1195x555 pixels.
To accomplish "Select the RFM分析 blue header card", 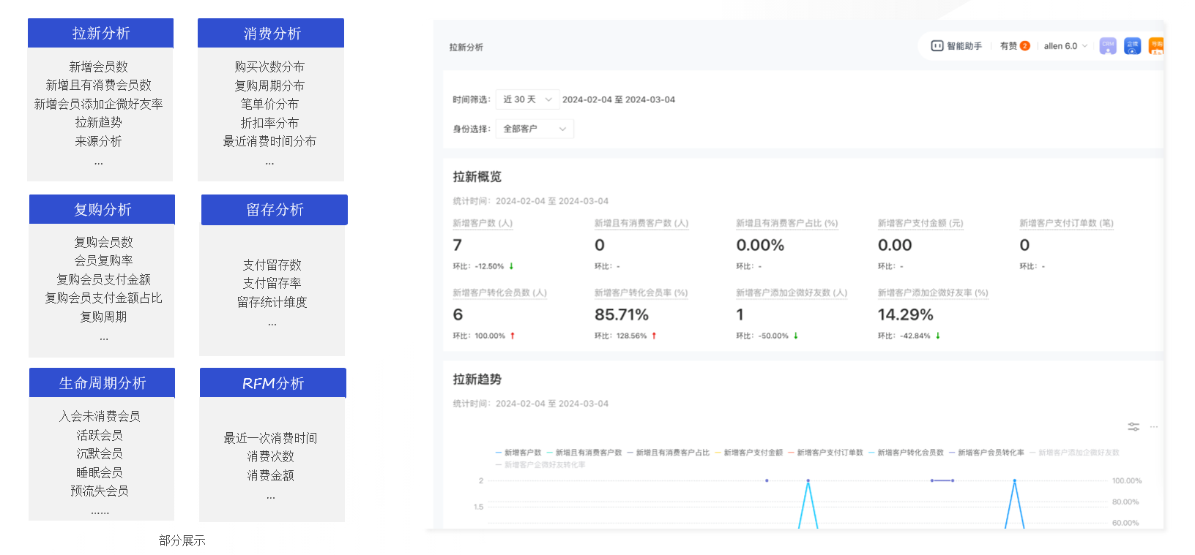I will click(273, 383).
